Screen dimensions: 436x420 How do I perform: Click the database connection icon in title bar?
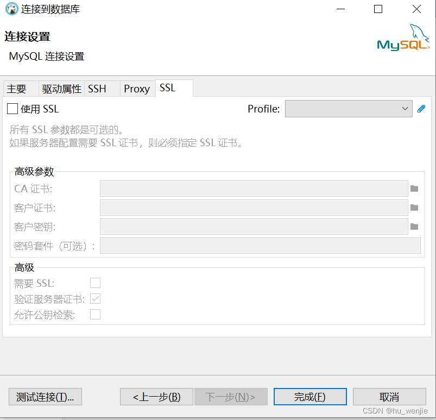tap(11, 9)
